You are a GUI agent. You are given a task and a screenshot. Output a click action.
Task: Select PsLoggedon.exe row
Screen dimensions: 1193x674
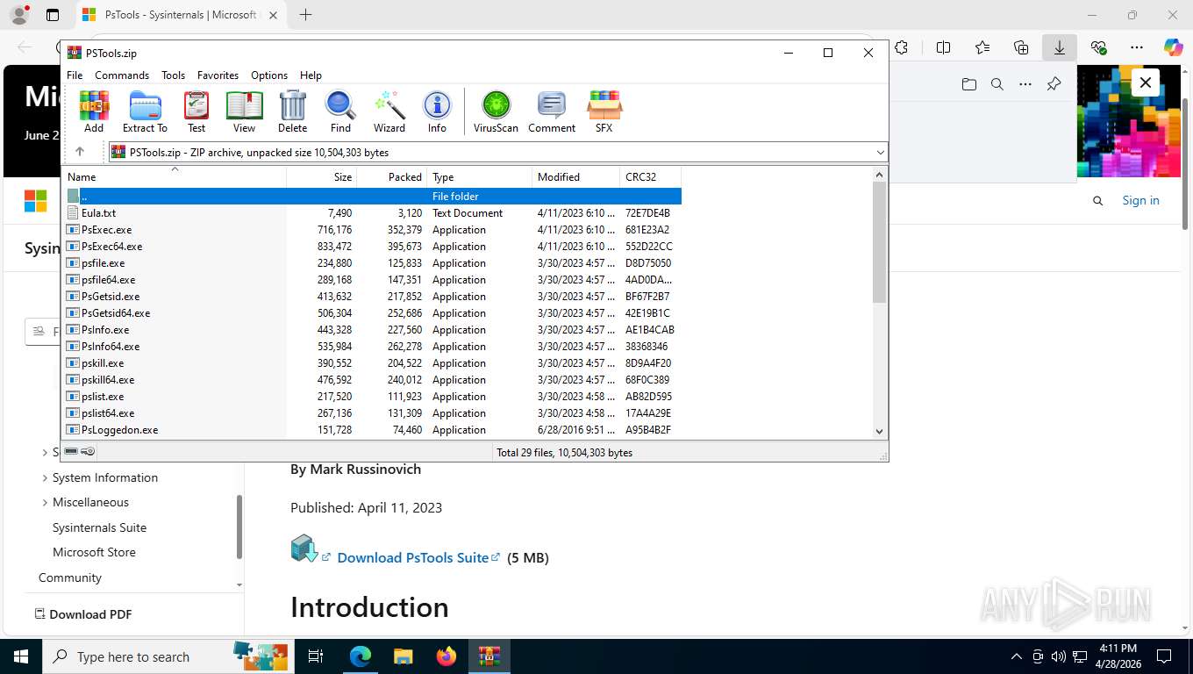(372, 430)
